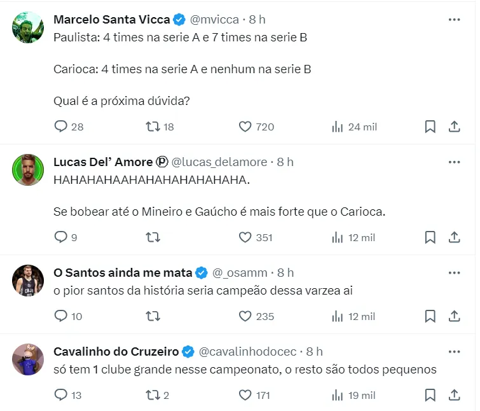
Task: Repost Cavalinho do Cruzeiro's tweet
Action: [x=153, y=395]
